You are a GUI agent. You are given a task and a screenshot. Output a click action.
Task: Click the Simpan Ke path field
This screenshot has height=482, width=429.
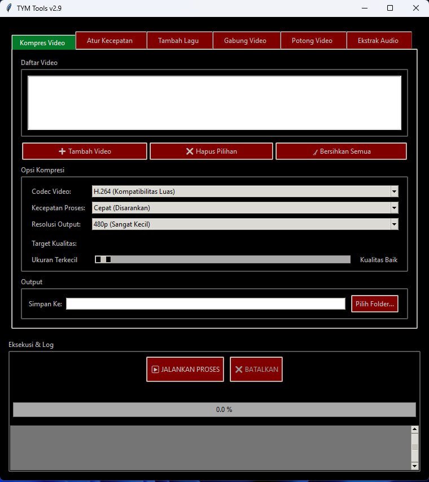pos(205,304)
